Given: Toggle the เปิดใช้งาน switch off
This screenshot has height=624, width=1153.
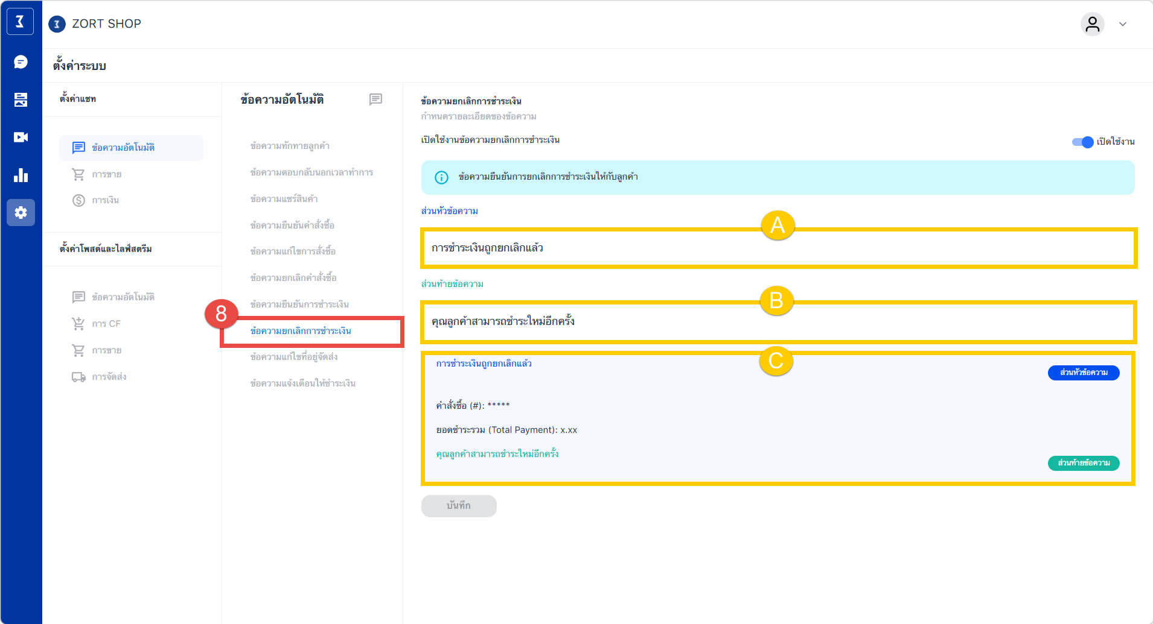Looking at the screenshot, I should tap(1082, 142).
